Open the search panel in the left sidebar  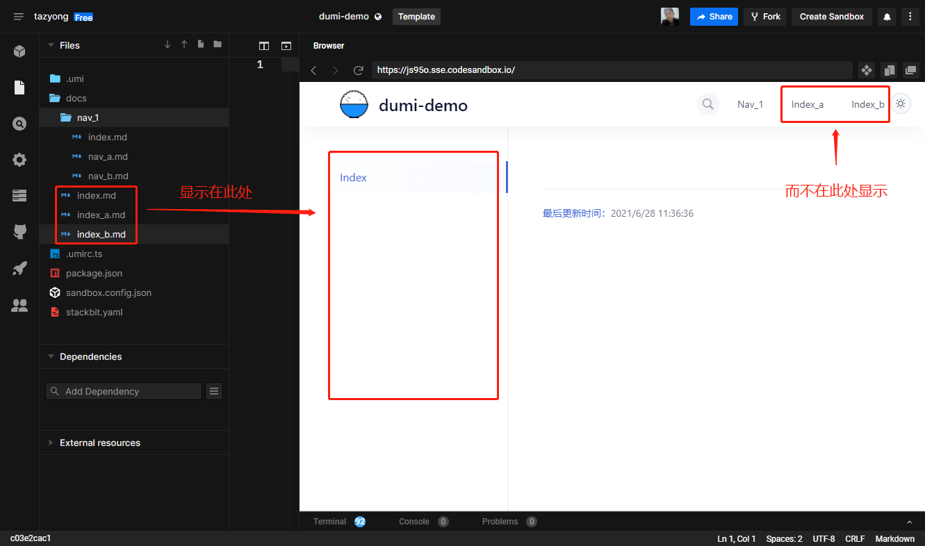[x=19, y=124]
